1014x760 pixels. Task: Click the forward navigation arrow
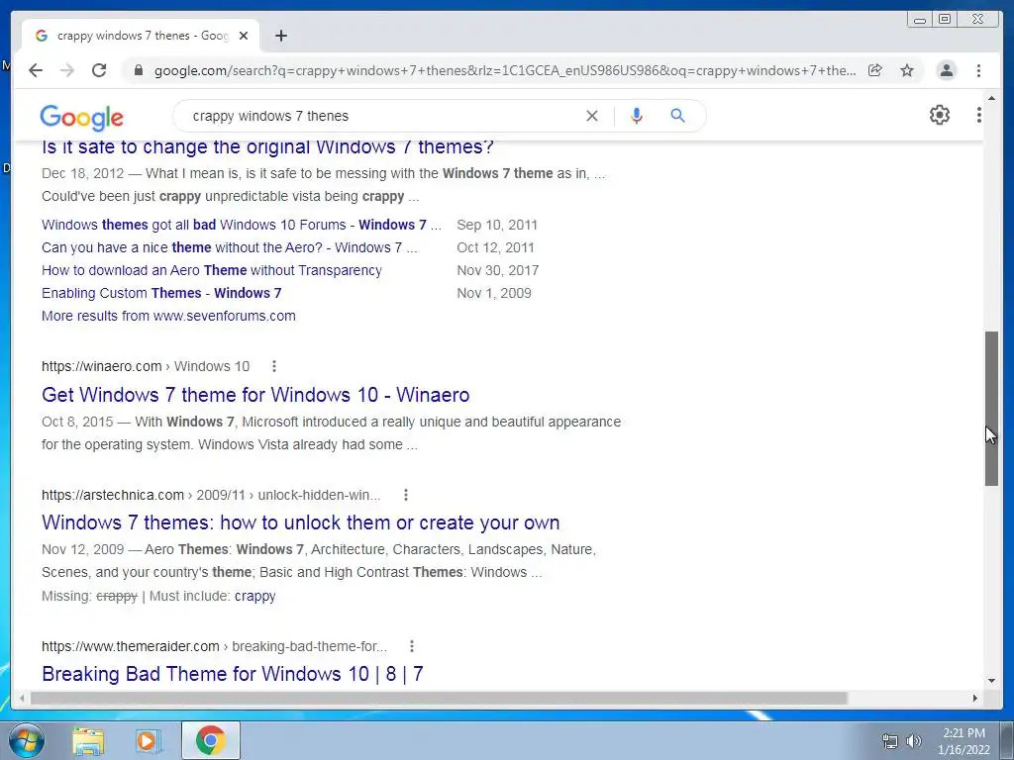pos(67,70)
